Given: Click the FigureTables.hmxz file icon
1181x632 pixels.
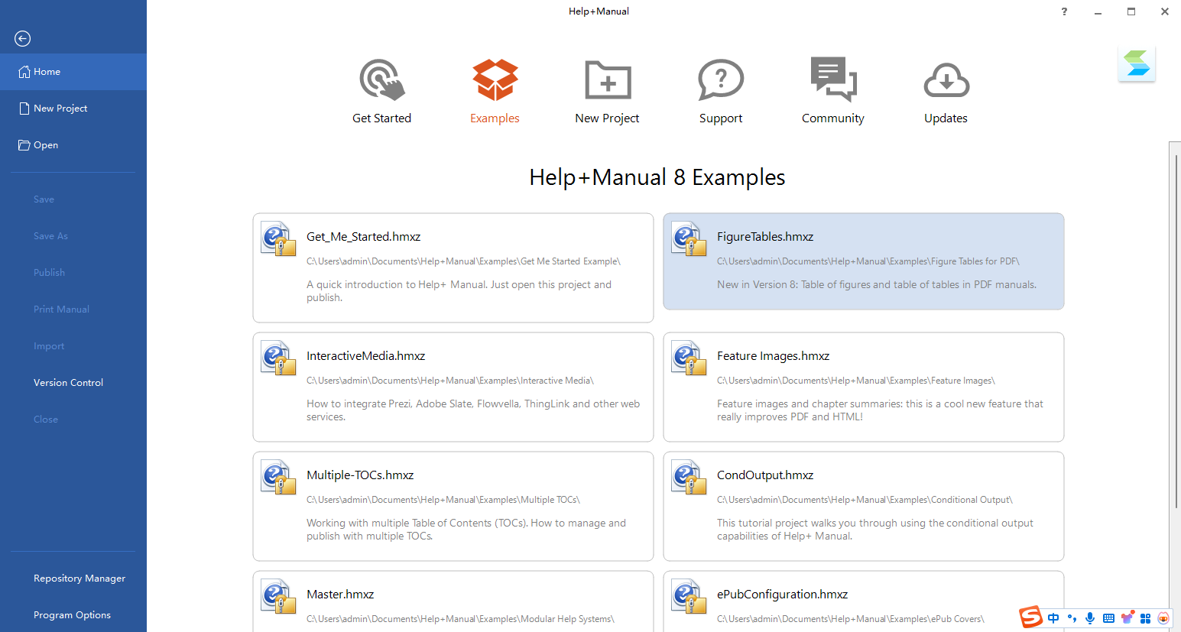Looking at the screenshot, I should 689,238.
